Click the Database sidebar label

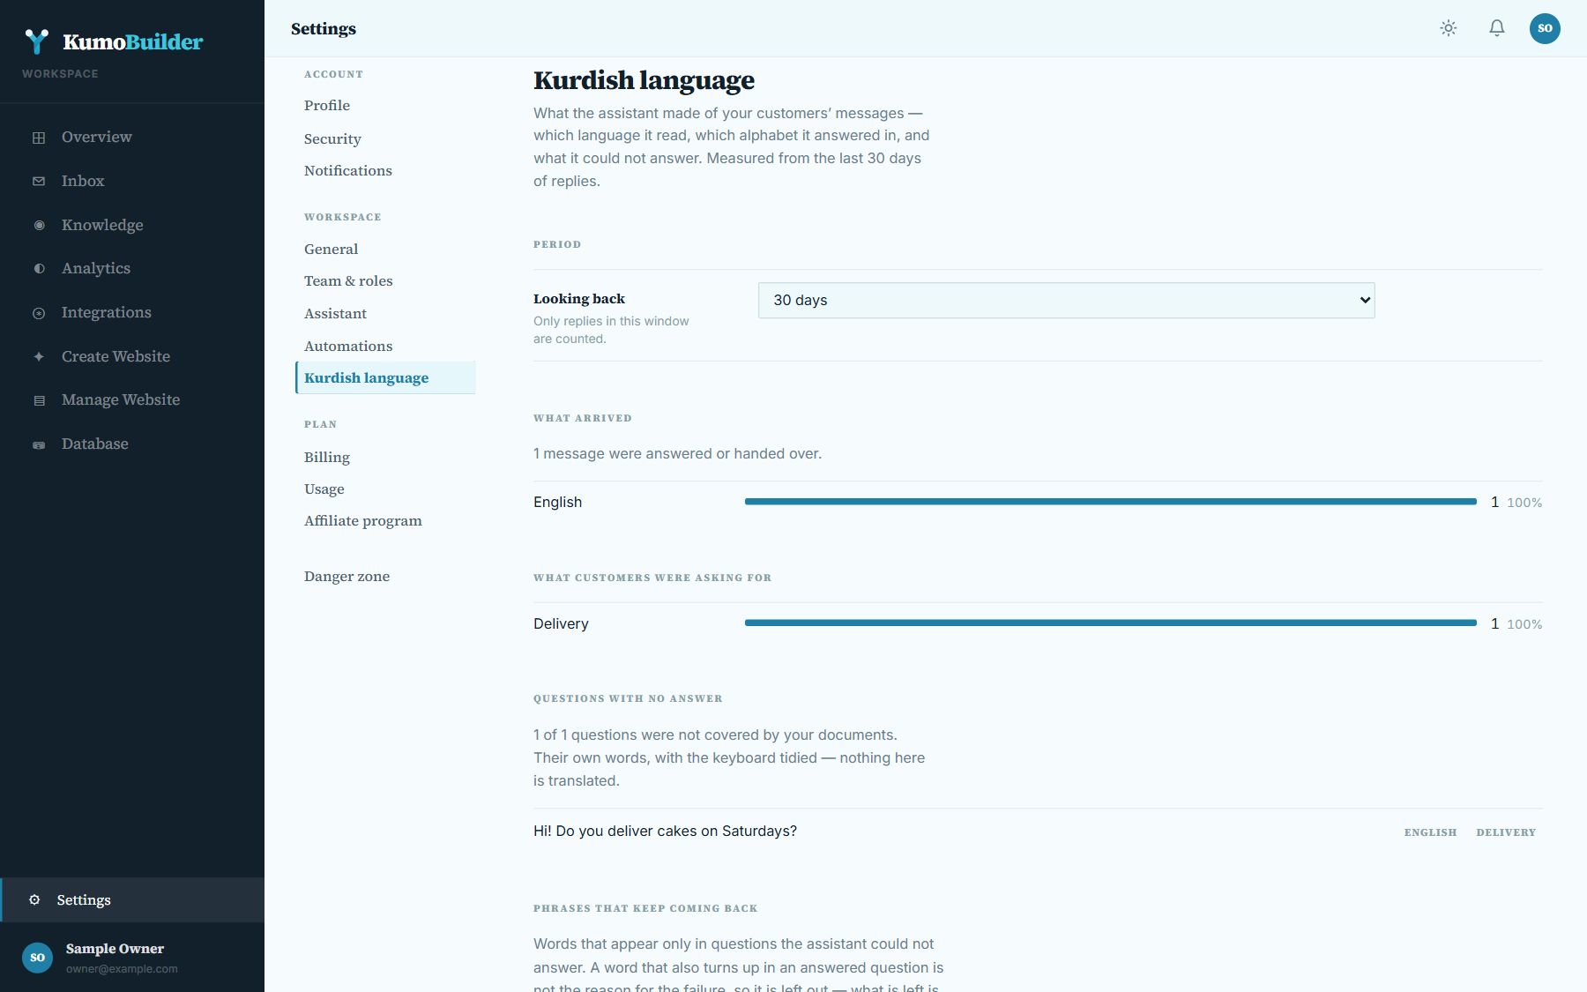[x=95, y=444]
